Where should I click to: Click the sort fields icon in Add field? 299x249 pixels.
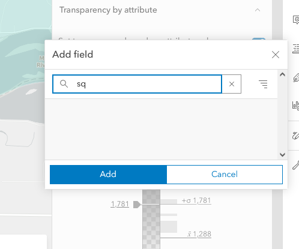click(x=263, y=84)
